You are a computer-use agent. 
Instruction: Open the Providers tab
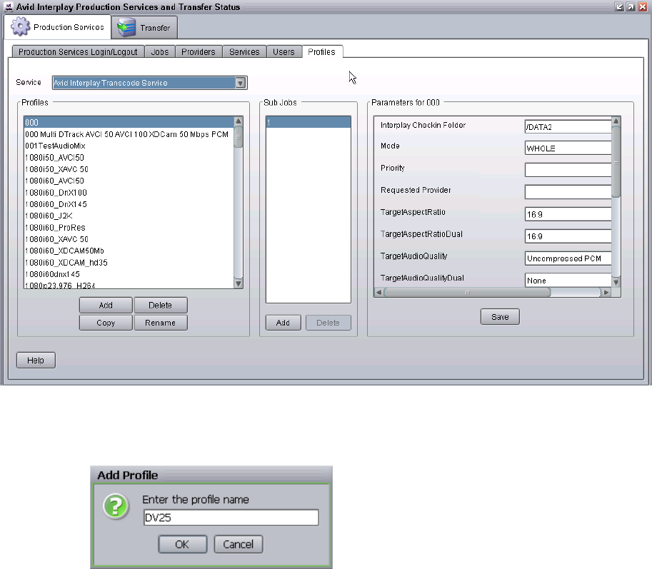tap(199, 51)
